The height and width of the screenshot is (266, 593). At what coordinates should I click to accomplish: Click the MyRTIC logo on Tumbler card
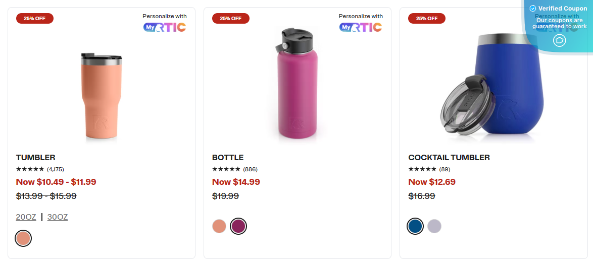coord(165,27)
